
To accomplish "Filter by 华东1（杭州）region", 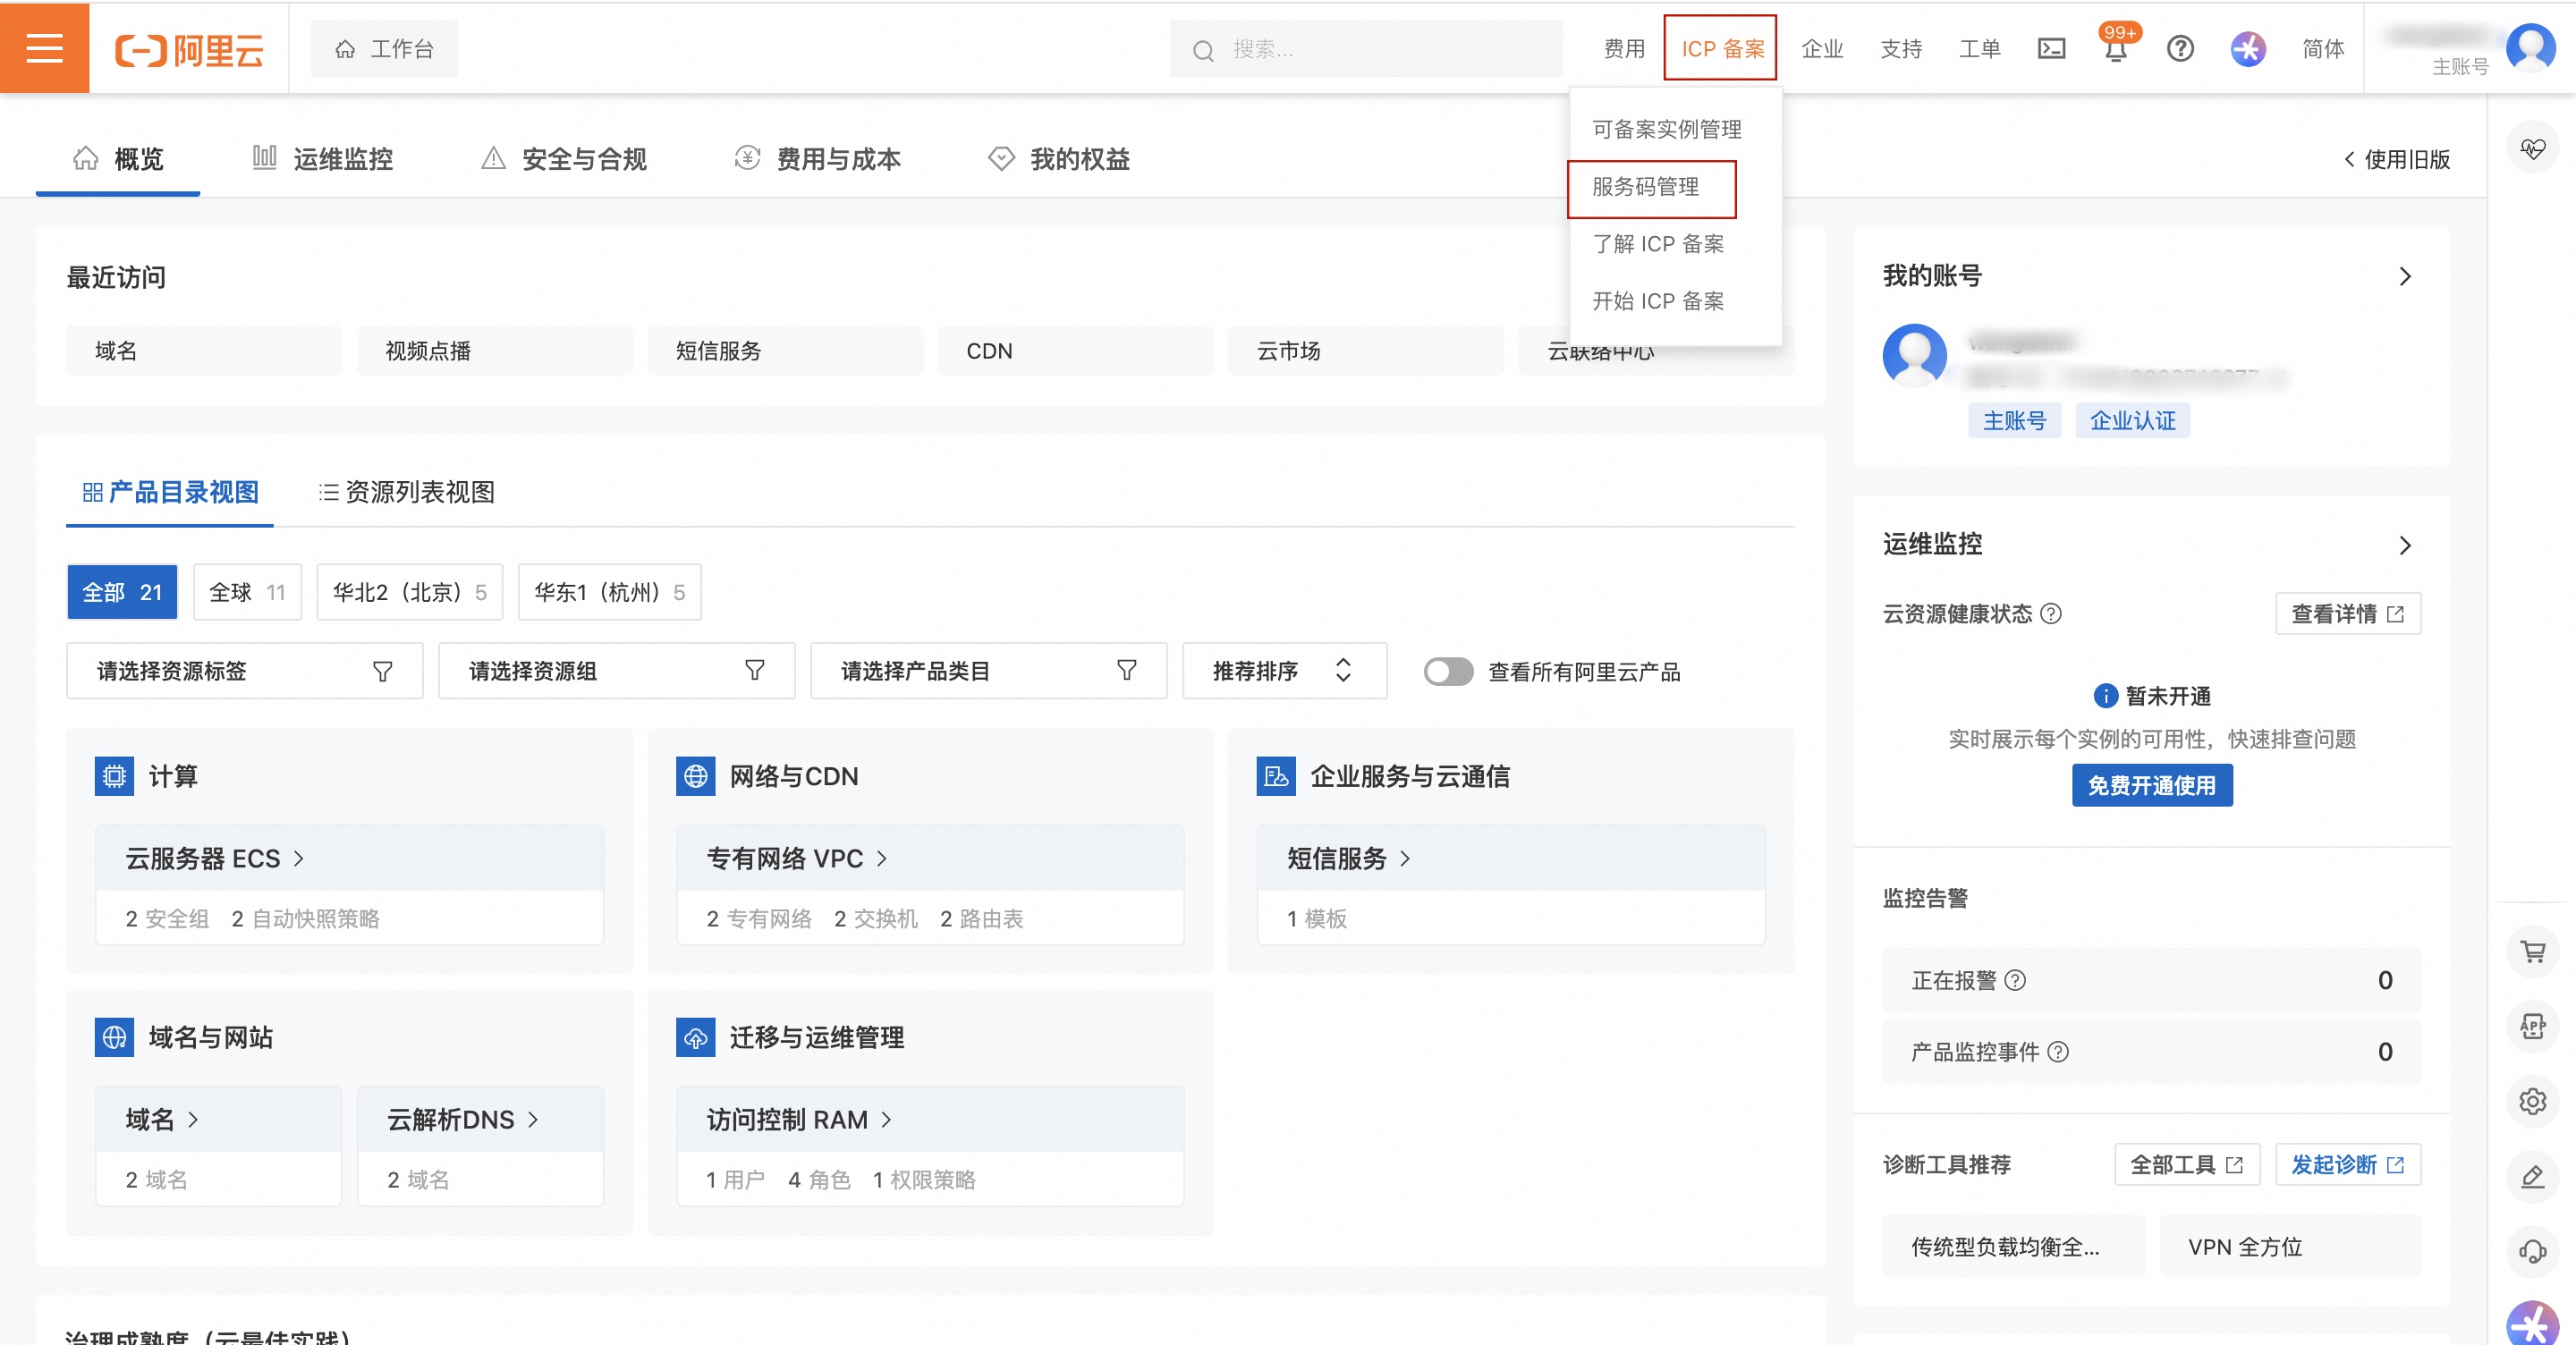I will point(610,592).
